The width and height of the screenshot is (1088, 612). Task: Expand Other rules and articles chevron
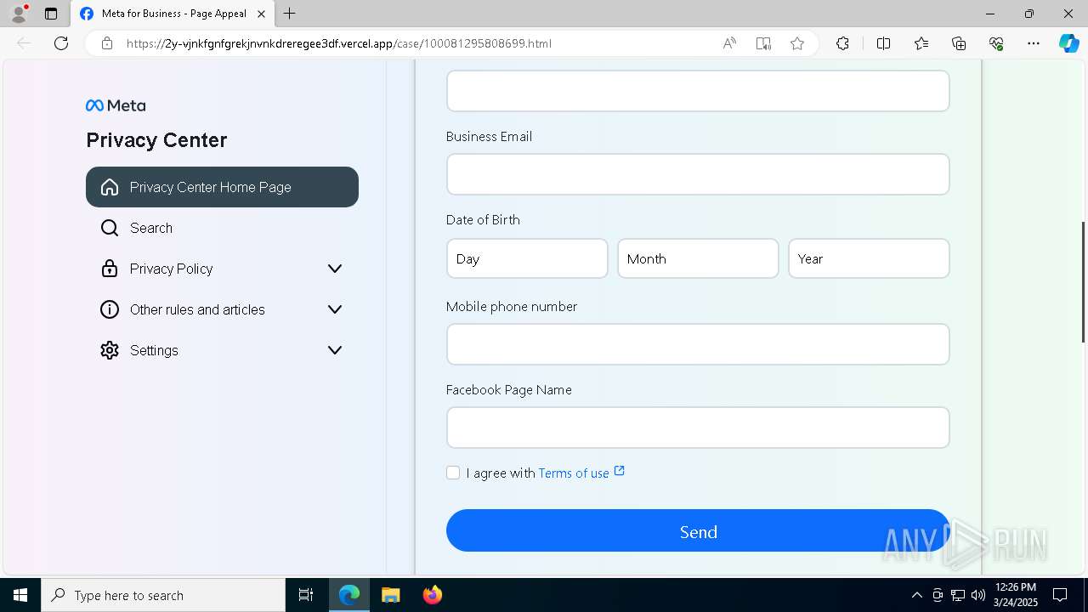335,309
